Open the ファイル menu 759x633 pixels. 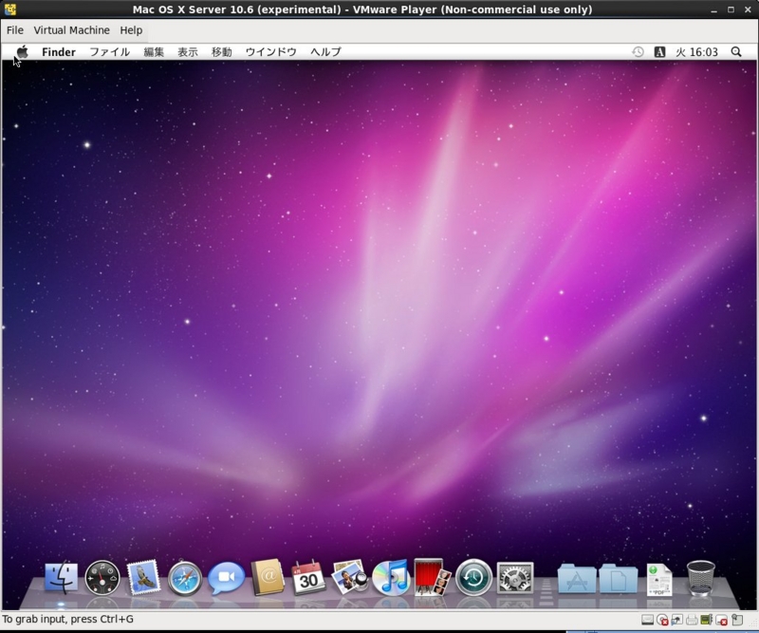[x=109, y=52]
